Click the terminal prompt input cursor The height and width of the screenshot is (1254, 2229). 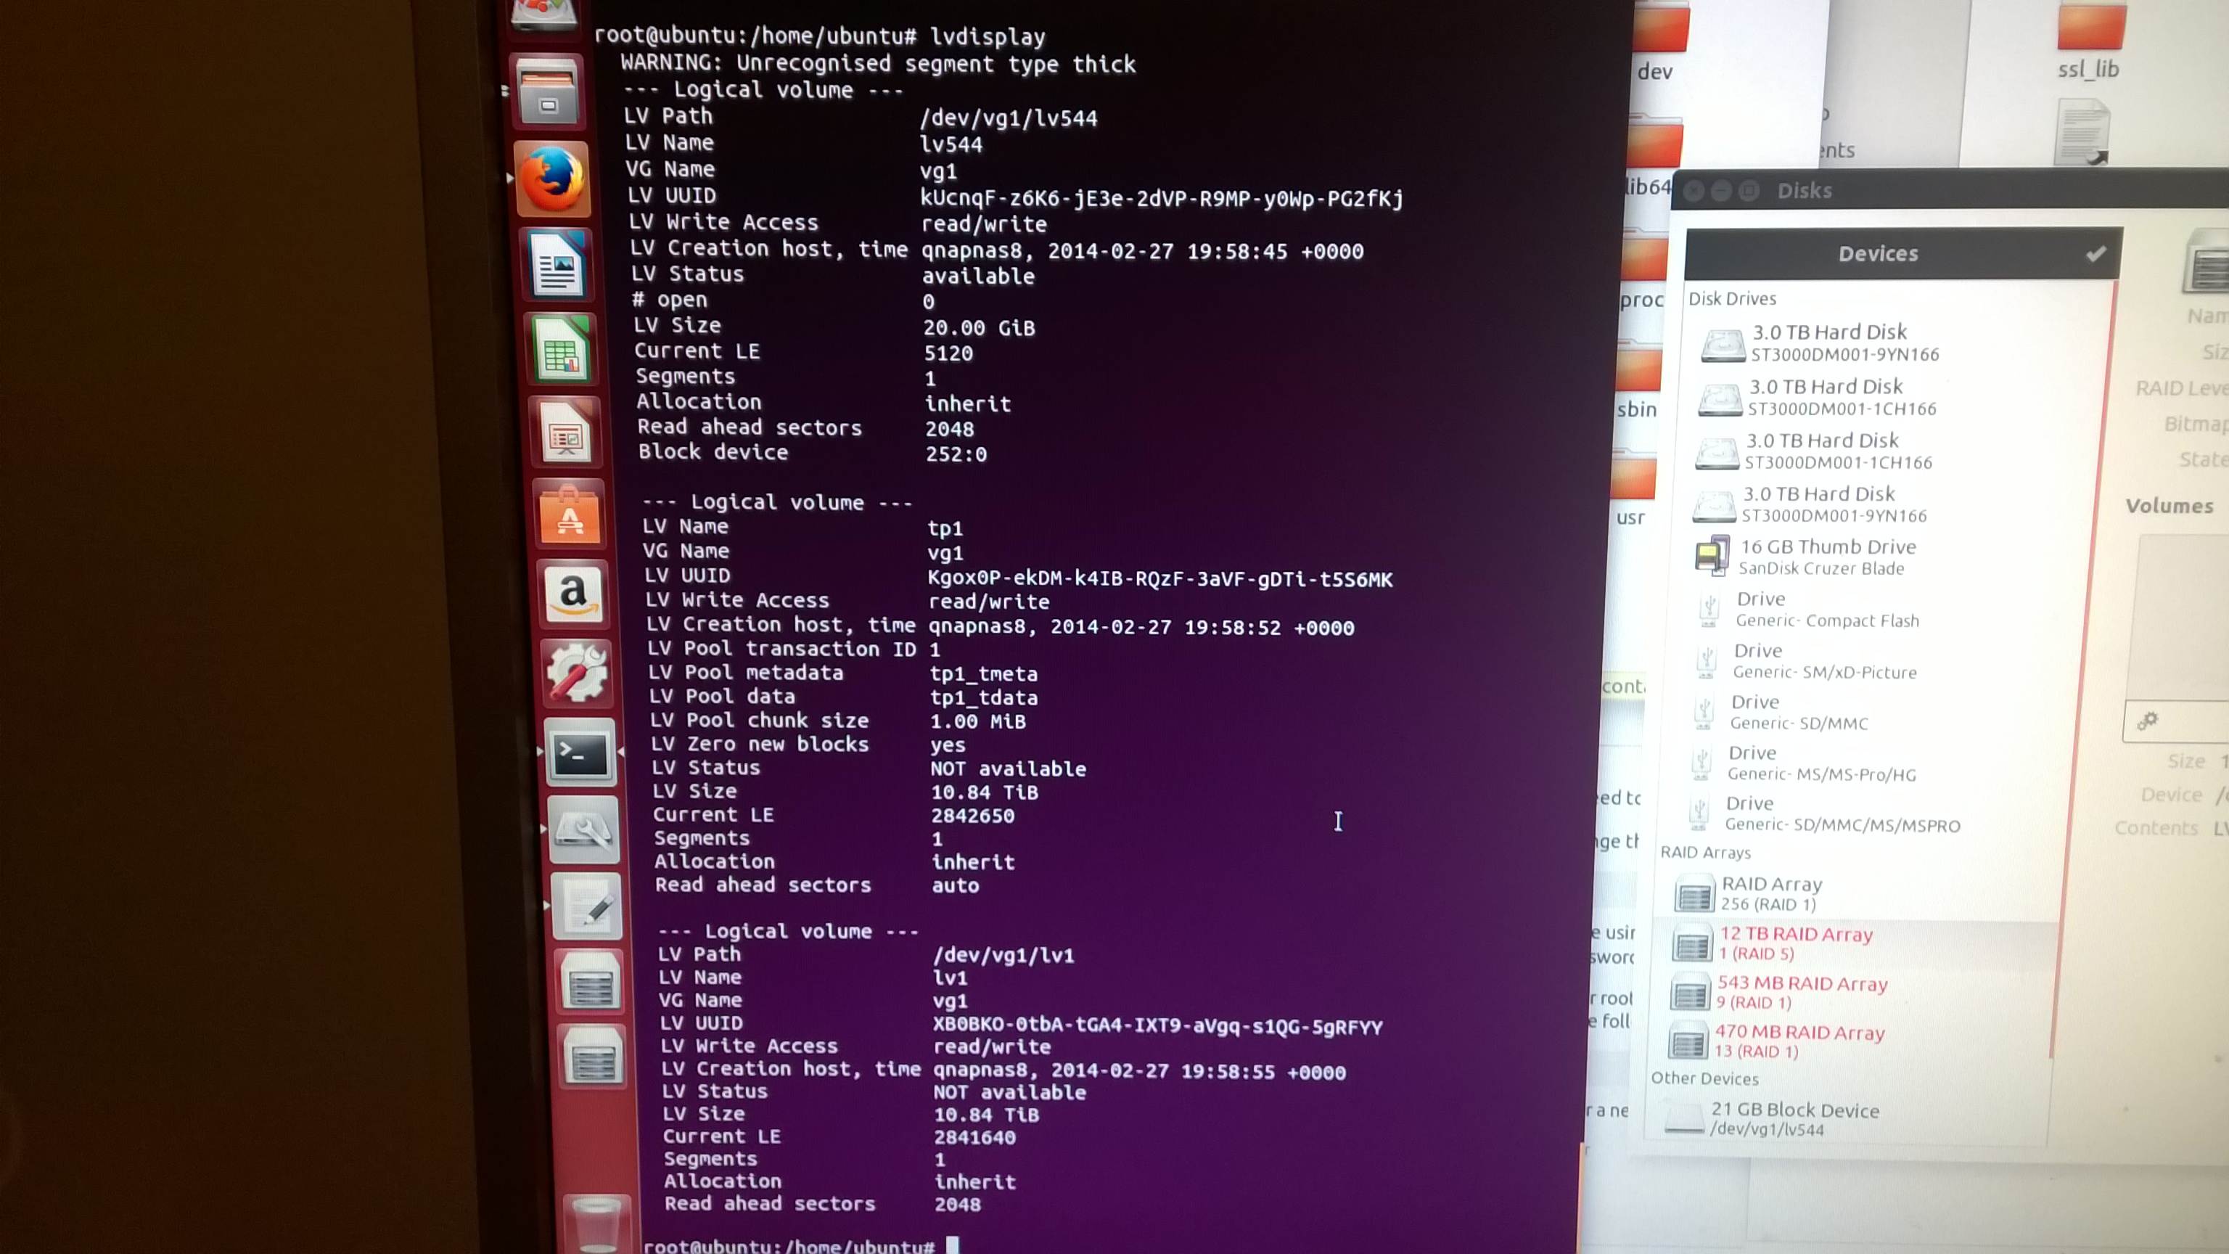click(953, 1246)
